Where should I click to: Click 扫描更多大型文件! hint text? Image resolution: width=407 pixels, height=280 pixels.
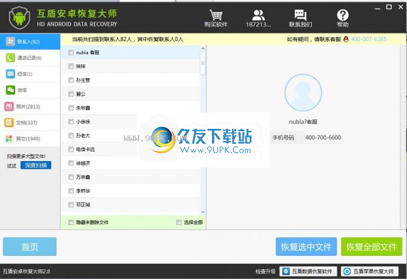pyautogui.click(x=26, y=156)
